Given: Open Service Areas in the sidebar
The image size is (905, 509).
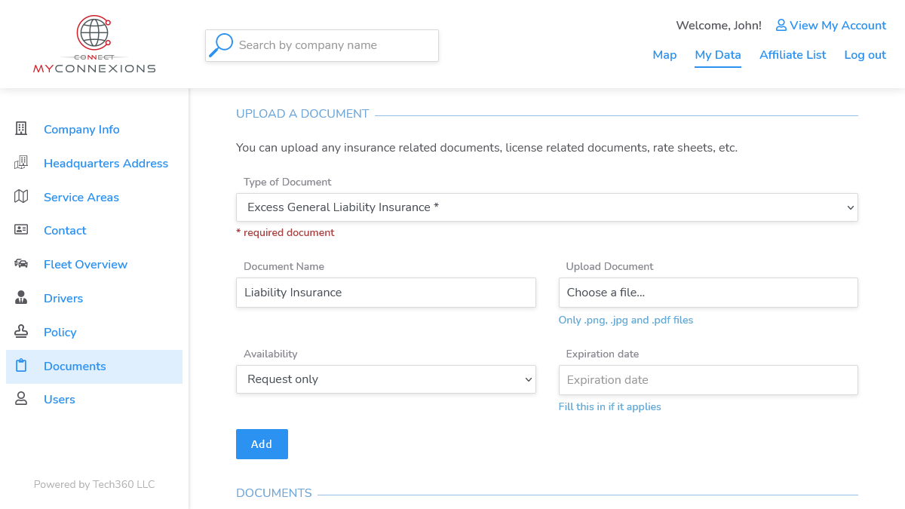Looking at the screenshot, I should click(81, 197).
